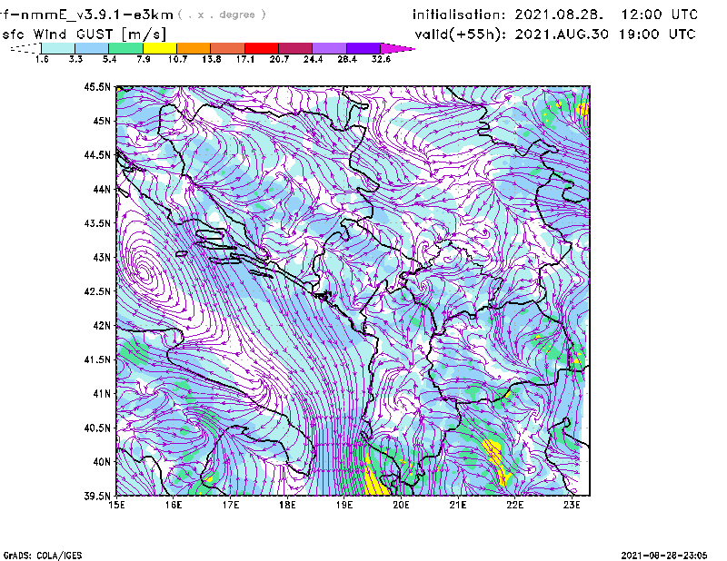Image resolution: width=727 pixels, height=561 pixels.
Task: Click the 19E longitude label
Action: (344, 505)
